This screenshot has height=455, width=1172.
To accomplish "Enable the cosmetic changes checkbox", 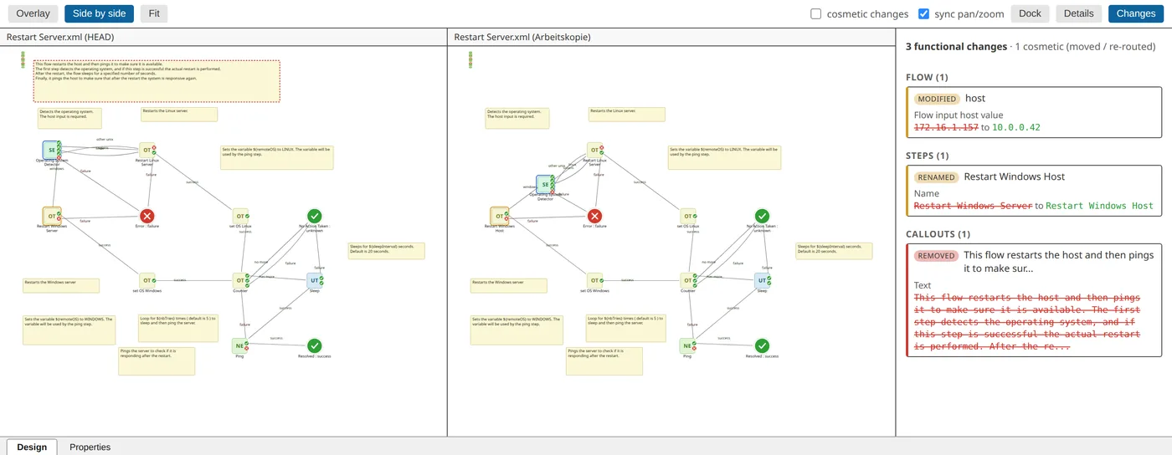I will pos(816,13).
